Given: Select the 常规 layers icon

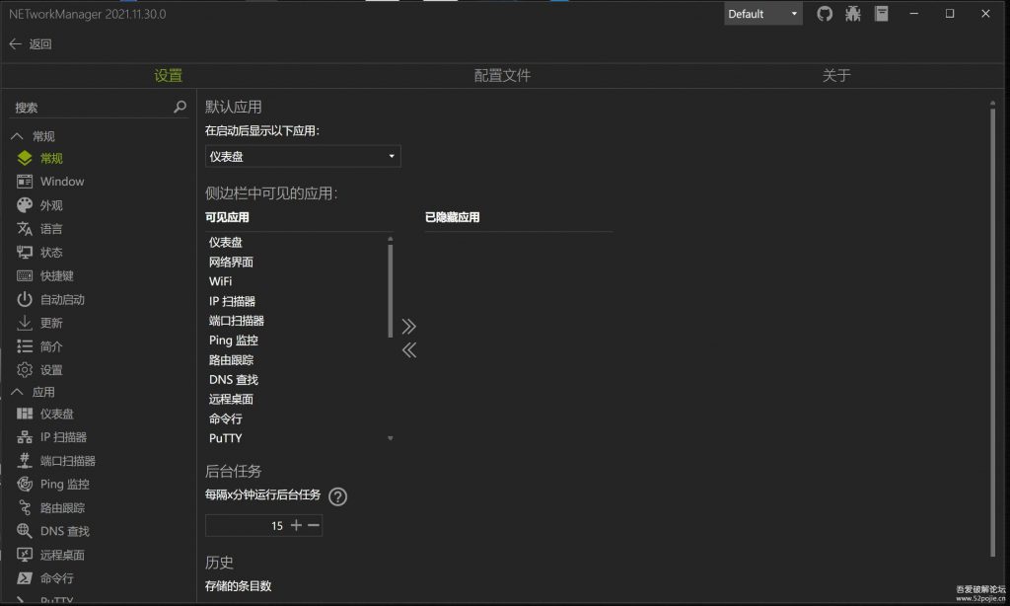Looking at the screenshot, I should (x=25, y=158).
